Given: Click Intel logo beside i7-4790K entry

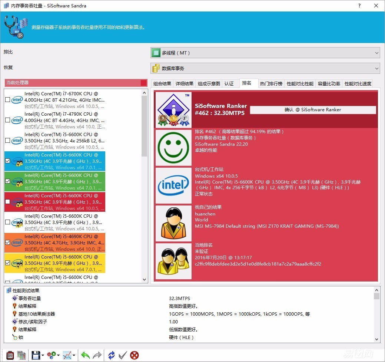Looking at the screenshot, I should [17, 120].
